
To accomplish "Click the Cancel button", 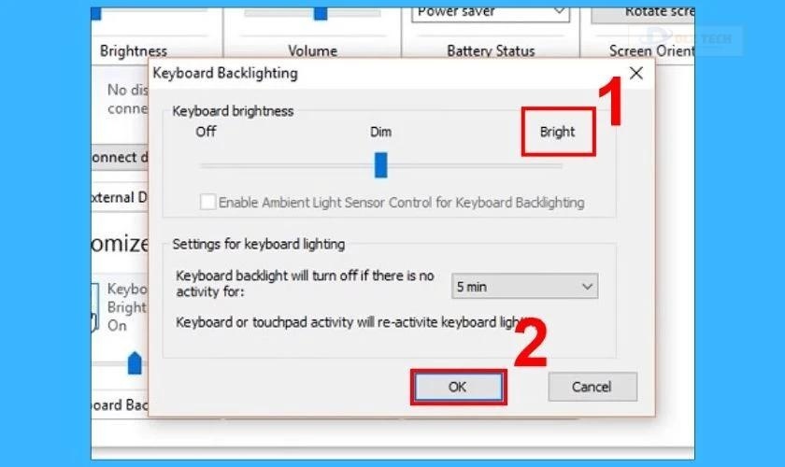I will coord(592,387).
